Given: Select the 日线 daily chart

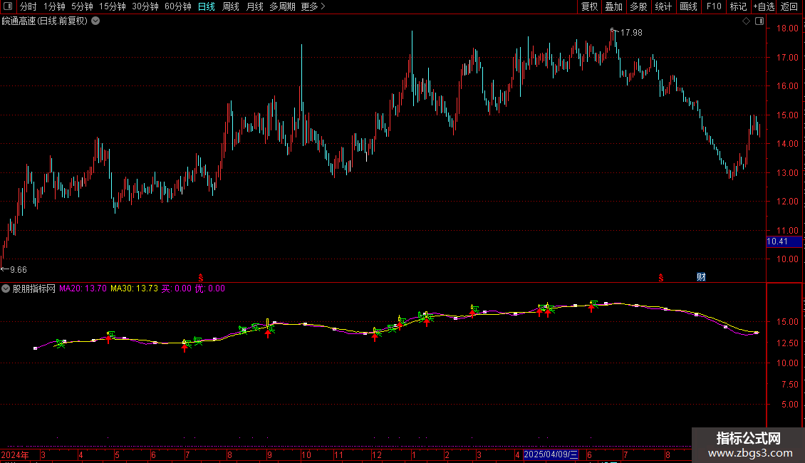Looking at the screenshot, I should click(x=207, y=6).
